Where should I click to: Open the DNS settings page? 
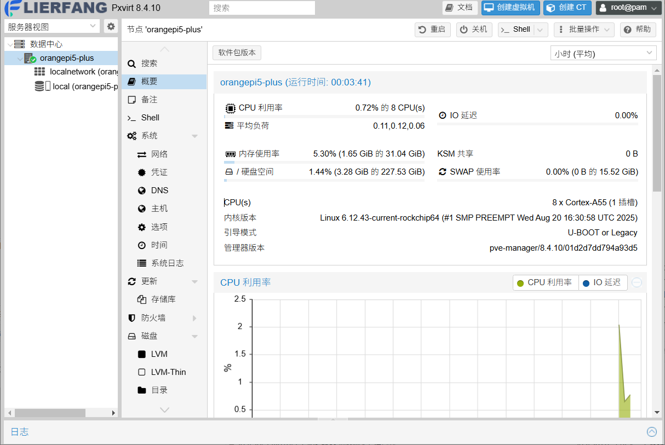(159, 190)
